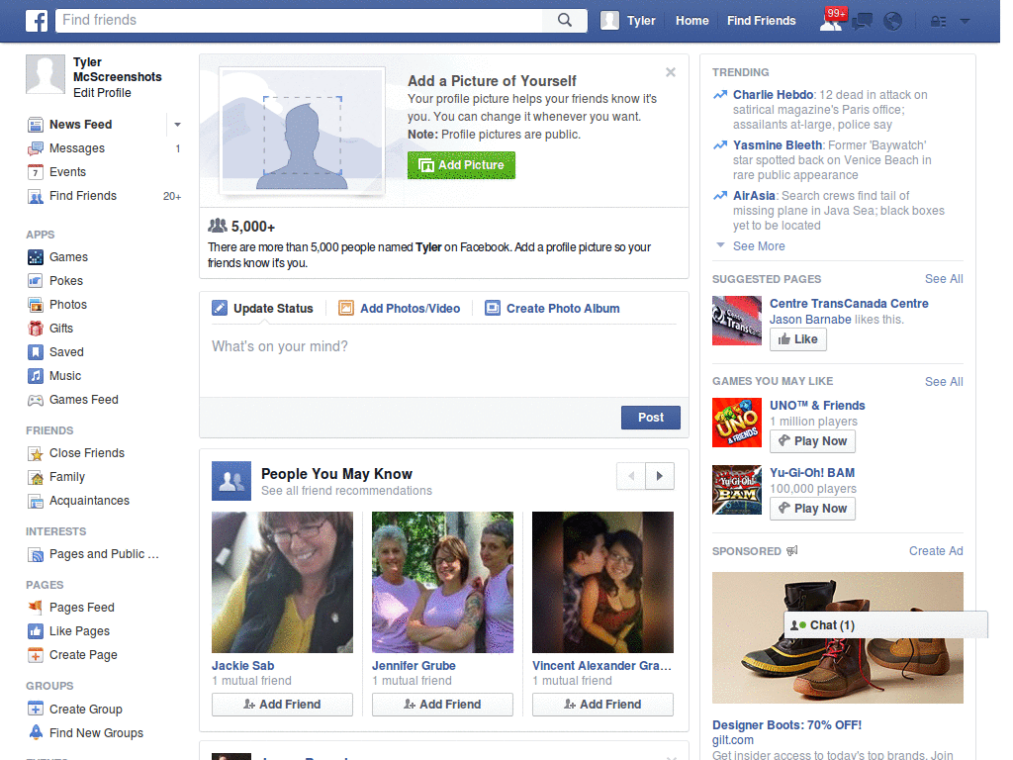Click the What's on your mind field
Image resolution: width=1013 pixels, height=760 pixels.
pyautogui.click(x=444, y=360)
